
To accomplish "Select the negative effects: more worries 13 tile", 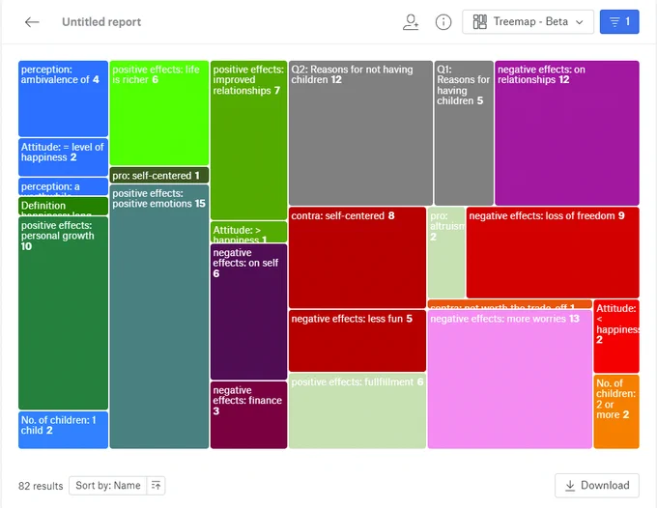I will (x=510, y=380).
